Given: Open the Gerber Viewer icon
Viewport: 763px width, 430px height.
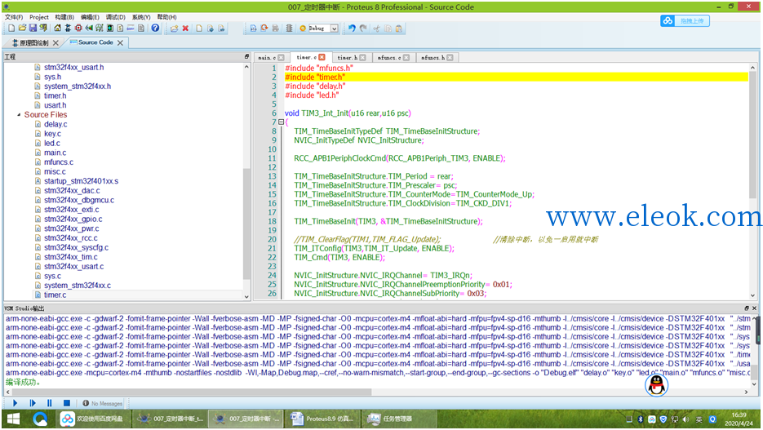Looking at the screenshot, I should pyautogui.click(x=100, y=29).
